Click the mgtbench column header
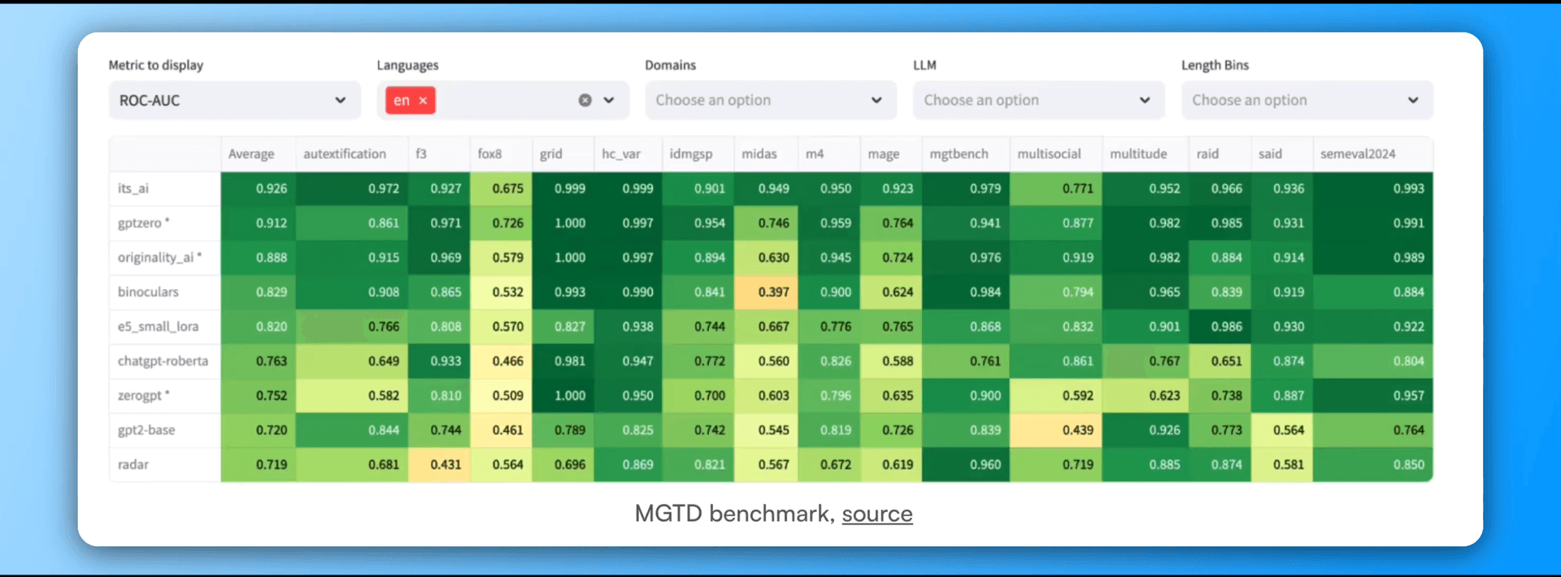Viewport: 1561px width, 577px height. pyautogui.click(x=965, y=154)
